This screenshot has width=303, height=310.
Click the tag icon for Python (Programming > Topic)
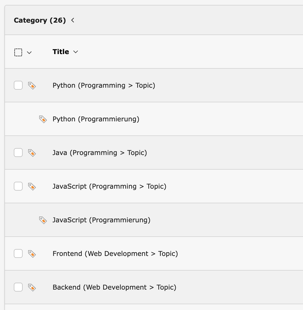click(x=32, y=85)
